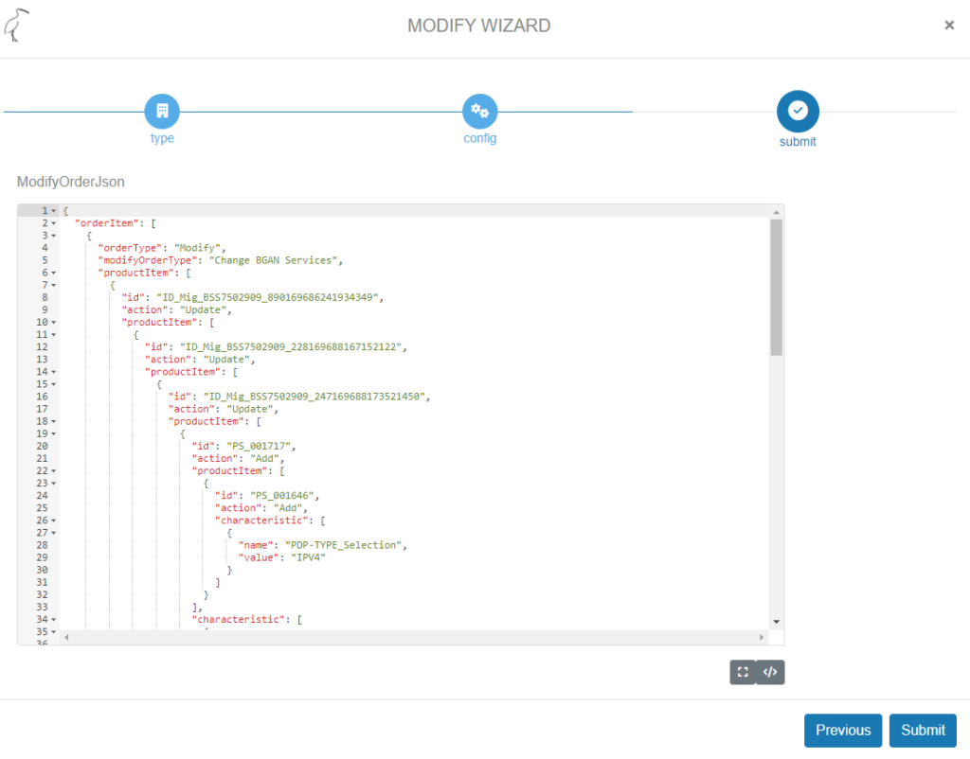This screenshot has width=970, height=759.
Task: Click the code view icon button
Action: (771, 672)
